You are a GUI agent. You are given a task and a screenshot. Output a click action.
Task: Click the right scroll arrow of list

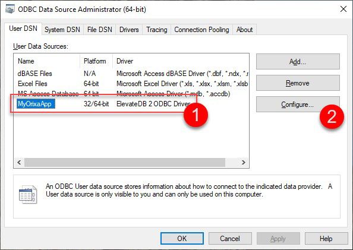(244, 162)
